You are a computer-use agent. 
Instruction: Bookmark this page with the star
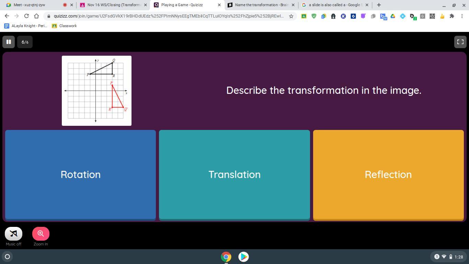291,16
